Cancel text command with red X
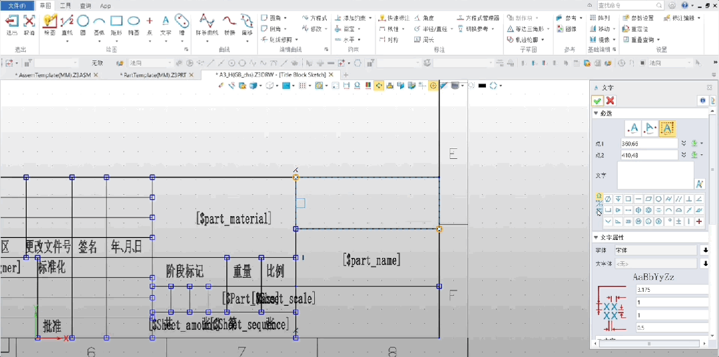 point(610,100)
